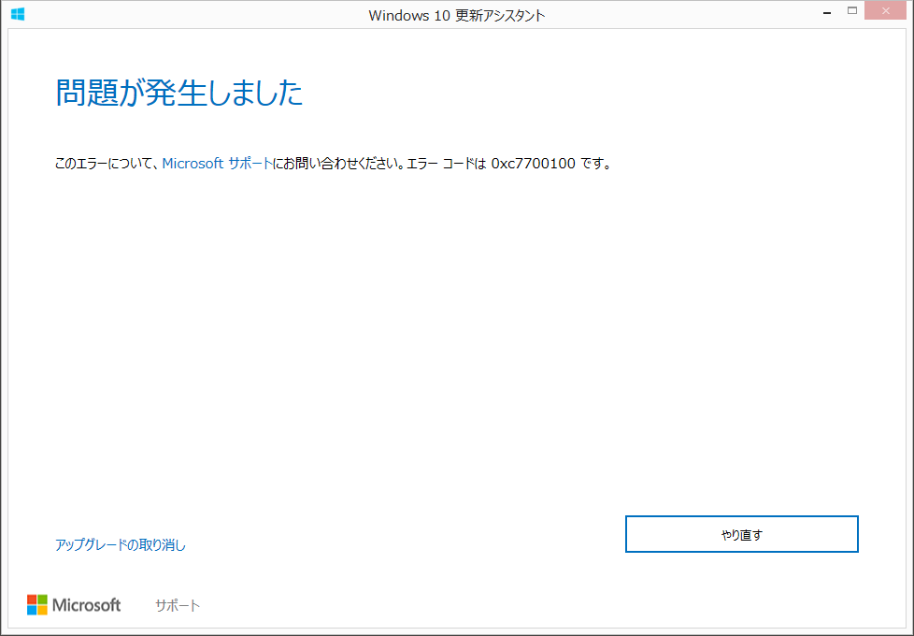Open the Microsoft サポート link in error message
Screen dimensions: 914x636
[x=218, y=164]
